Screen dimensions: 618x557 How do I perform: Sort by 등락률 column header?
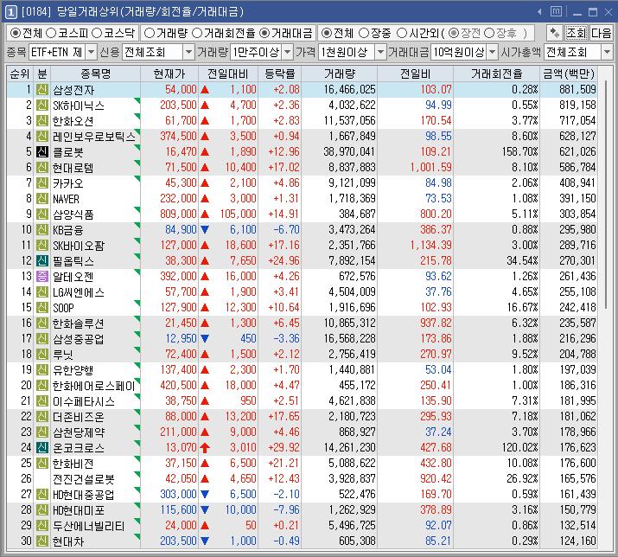click(x=280, y=74)
